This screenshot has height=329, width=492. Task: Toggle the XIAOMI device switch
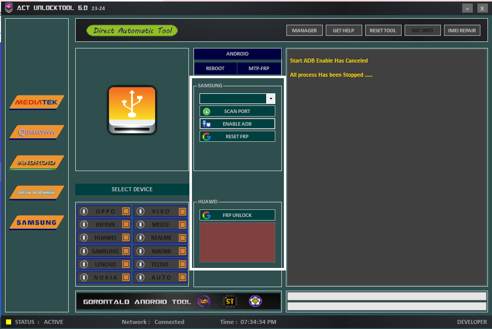tap(140, 251)
